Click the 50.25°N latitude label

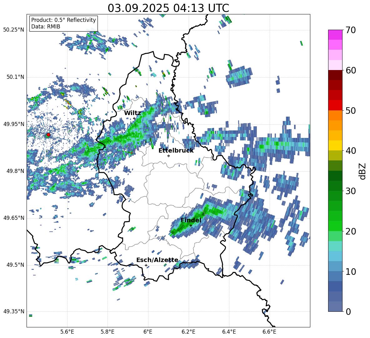[14, 30]
